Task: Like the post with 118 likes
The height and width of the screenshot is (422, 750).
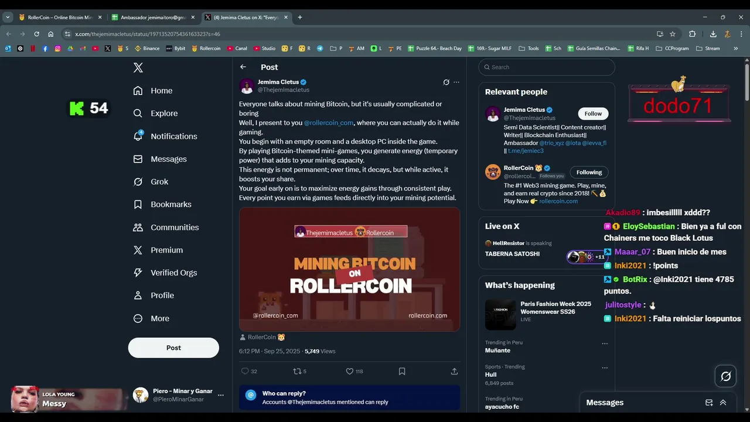Action: [x=354, y=371]
